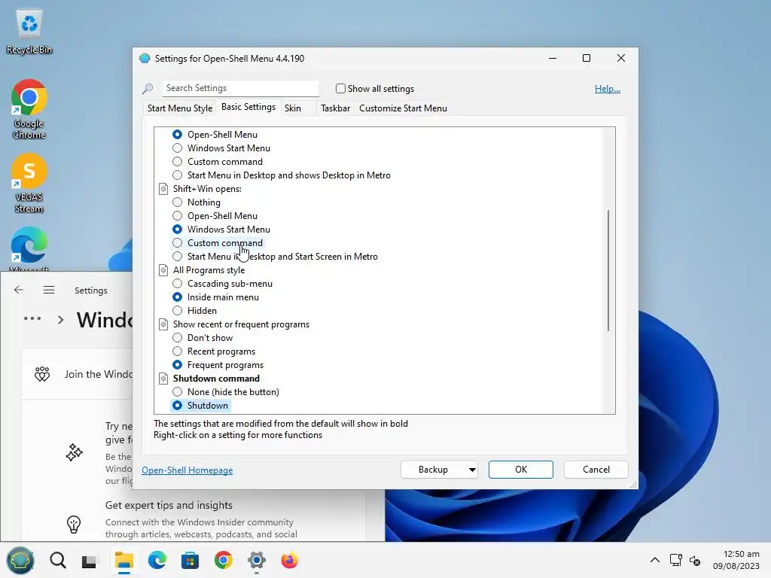Click the back arrow in Settings window
The image size is (771, 578).
coord(19,290)
